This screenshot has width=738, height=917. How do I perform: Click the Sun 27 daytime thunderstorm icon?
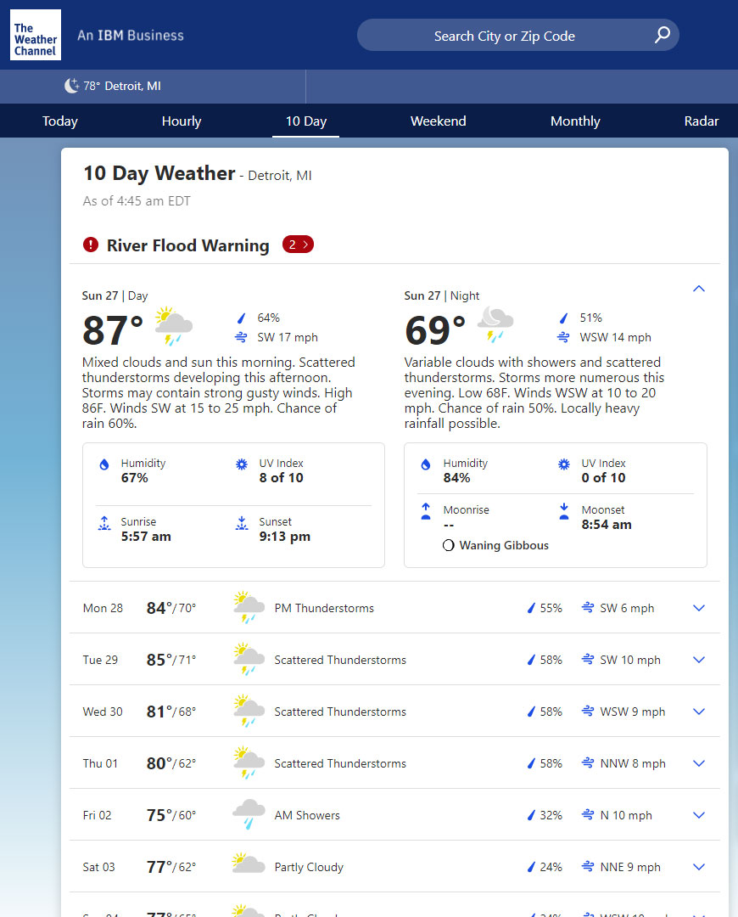coord(173,327)
